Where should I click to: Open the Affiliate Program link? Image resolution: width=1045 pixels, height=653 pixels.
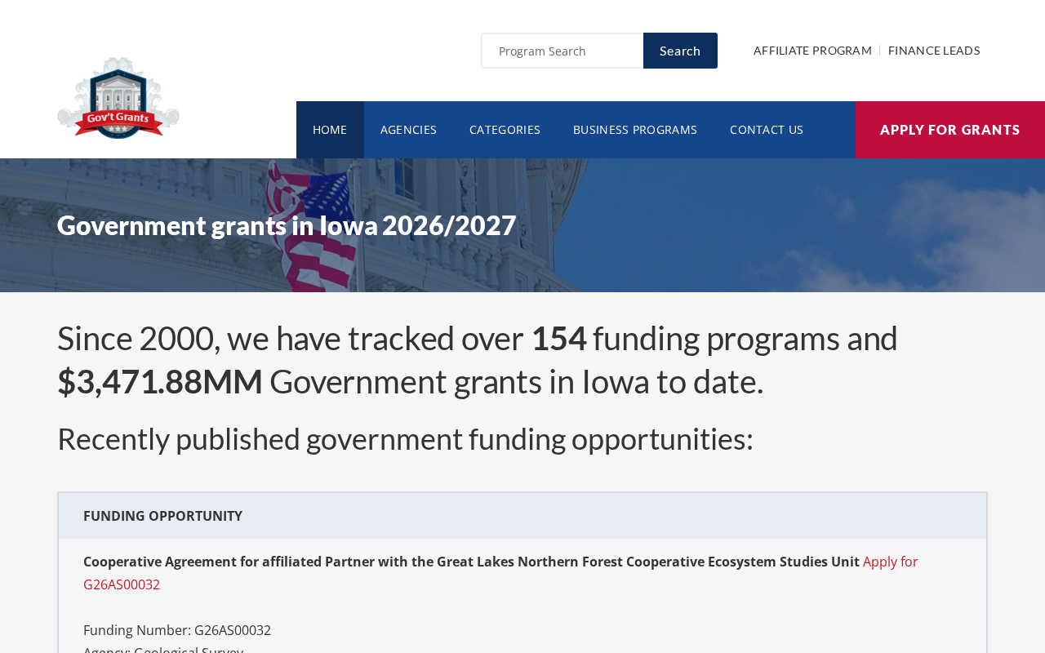coord(812,51)
